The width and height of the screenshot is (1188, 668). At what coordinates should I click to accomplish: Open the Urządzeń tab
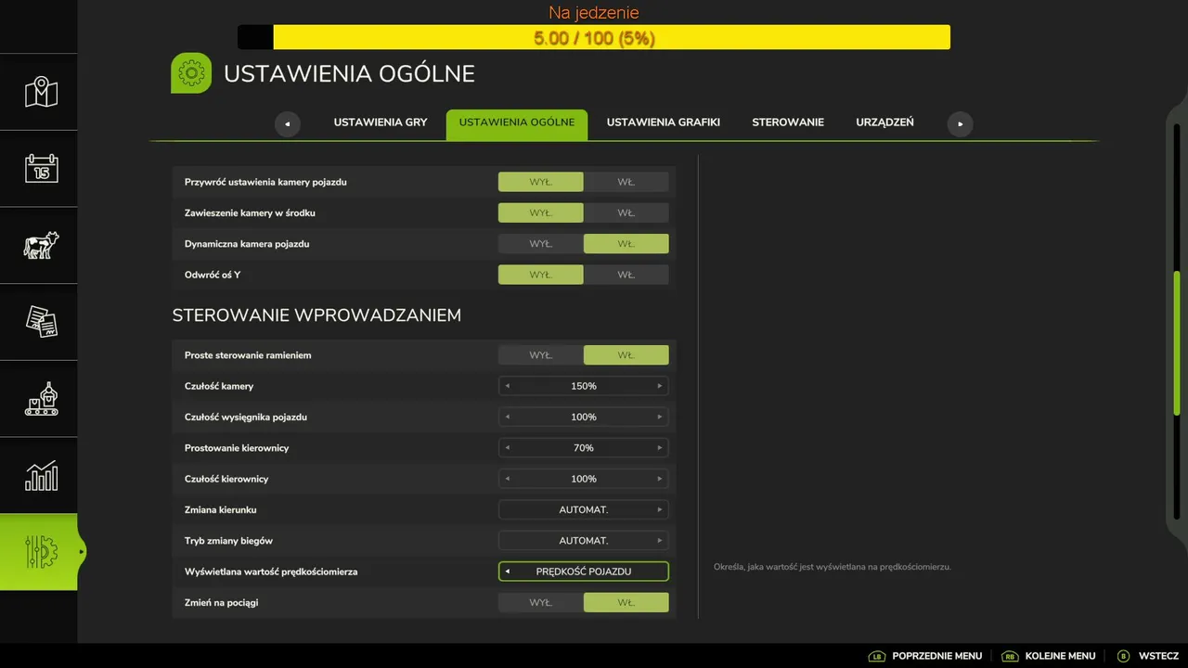pyautogui.click(x=885, y=122)
